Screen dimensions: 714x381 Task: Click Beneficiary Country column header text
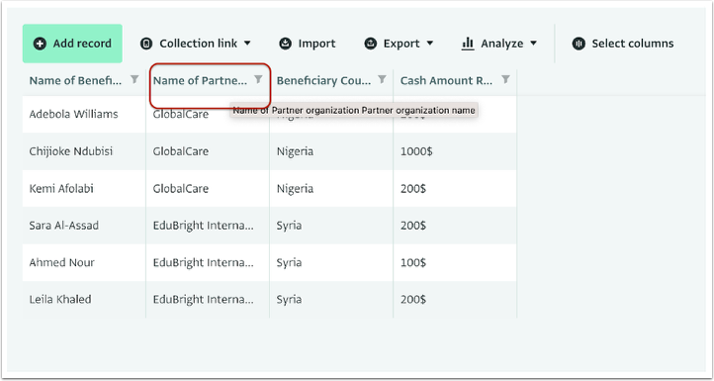tap(324, 81)
